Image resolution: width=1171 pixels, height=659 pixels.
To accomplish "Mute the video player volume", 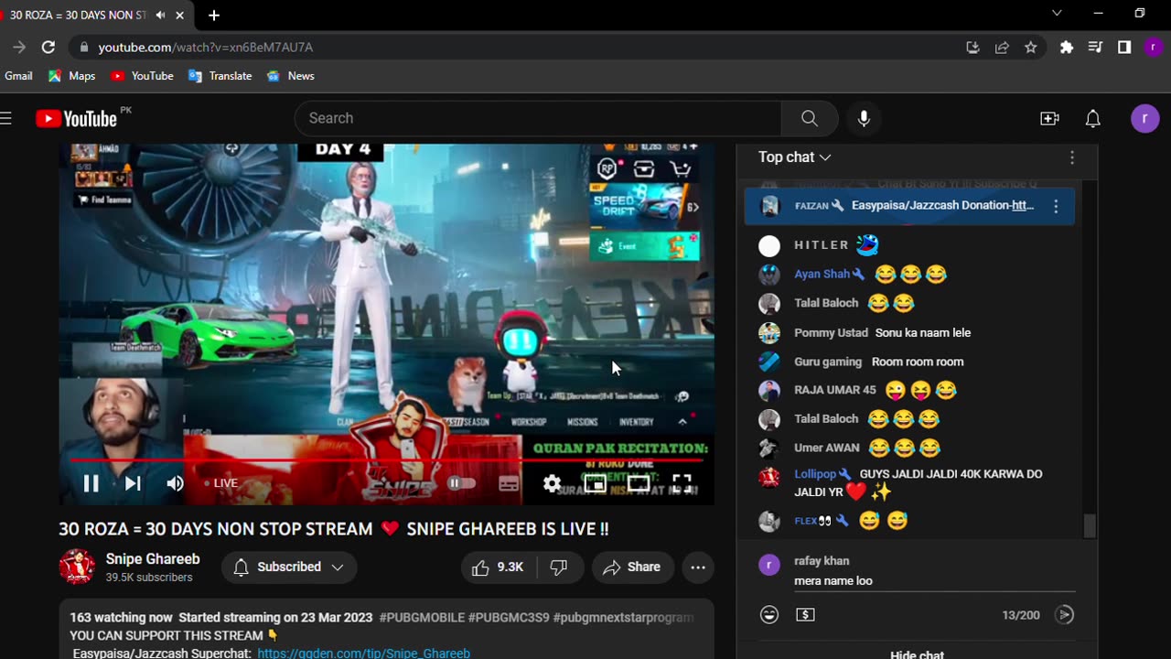I will pyautogui.click(x=175, y=483).
